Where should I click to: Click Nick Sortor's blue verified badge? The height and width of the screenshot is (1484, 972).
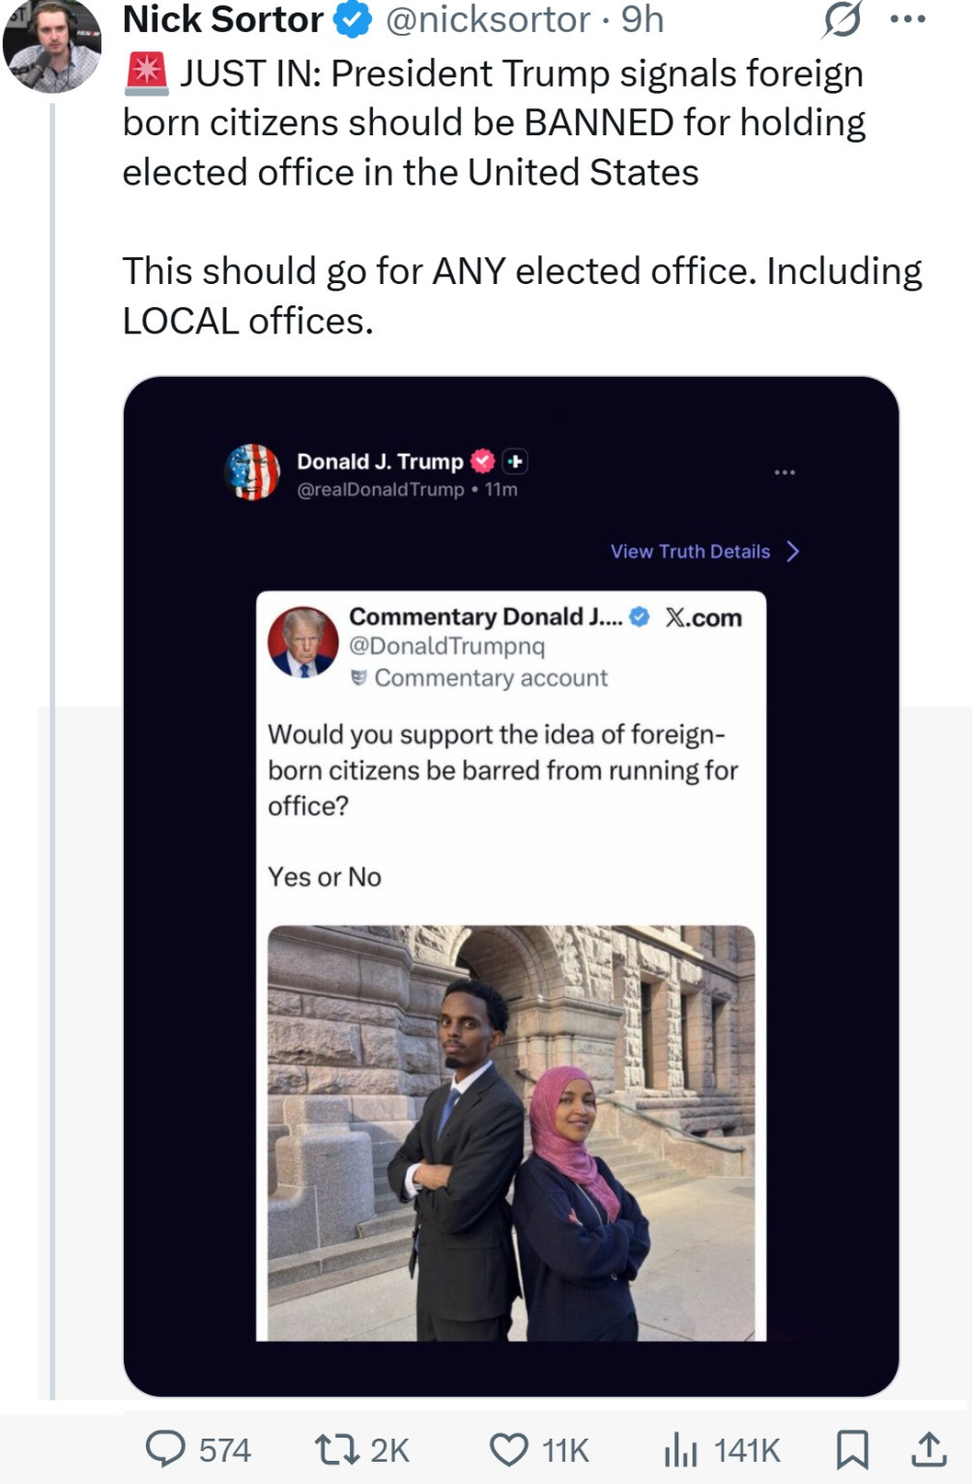point(353,20)
